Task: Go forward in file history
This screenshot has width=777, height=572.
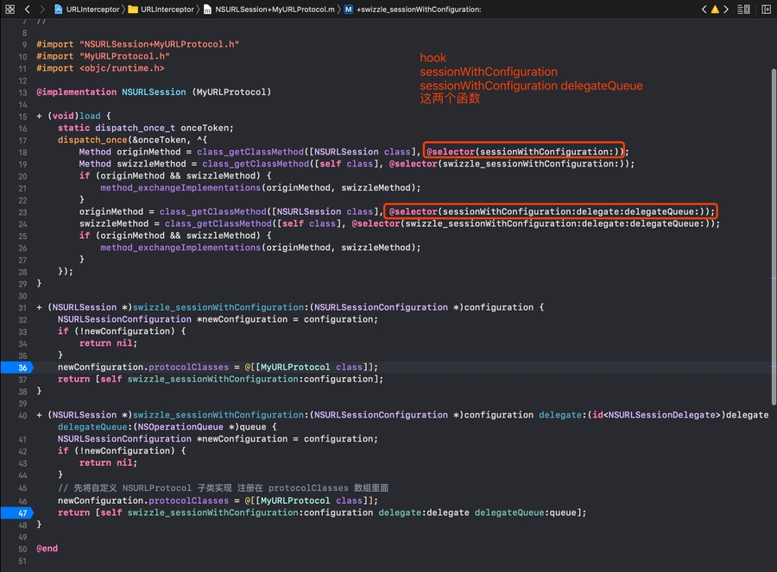Action: 43,9
